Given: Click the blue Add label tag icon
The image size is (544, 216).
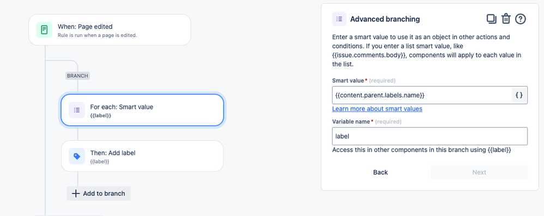Looking at the screenshot, I should coord(77,156).
